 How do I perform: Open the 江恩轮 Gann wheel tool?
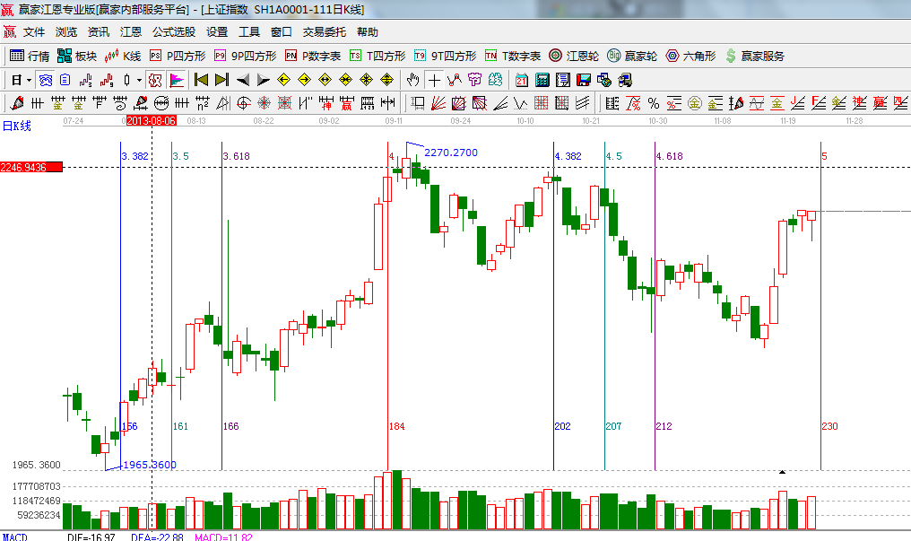574,56
